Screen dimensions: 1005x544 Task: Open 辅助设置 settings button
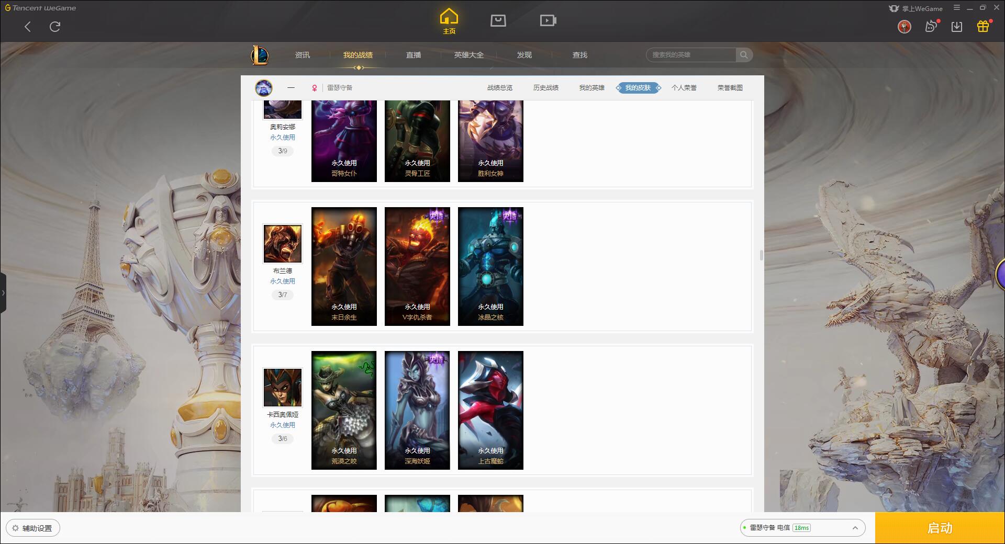(x=33, y=528)
